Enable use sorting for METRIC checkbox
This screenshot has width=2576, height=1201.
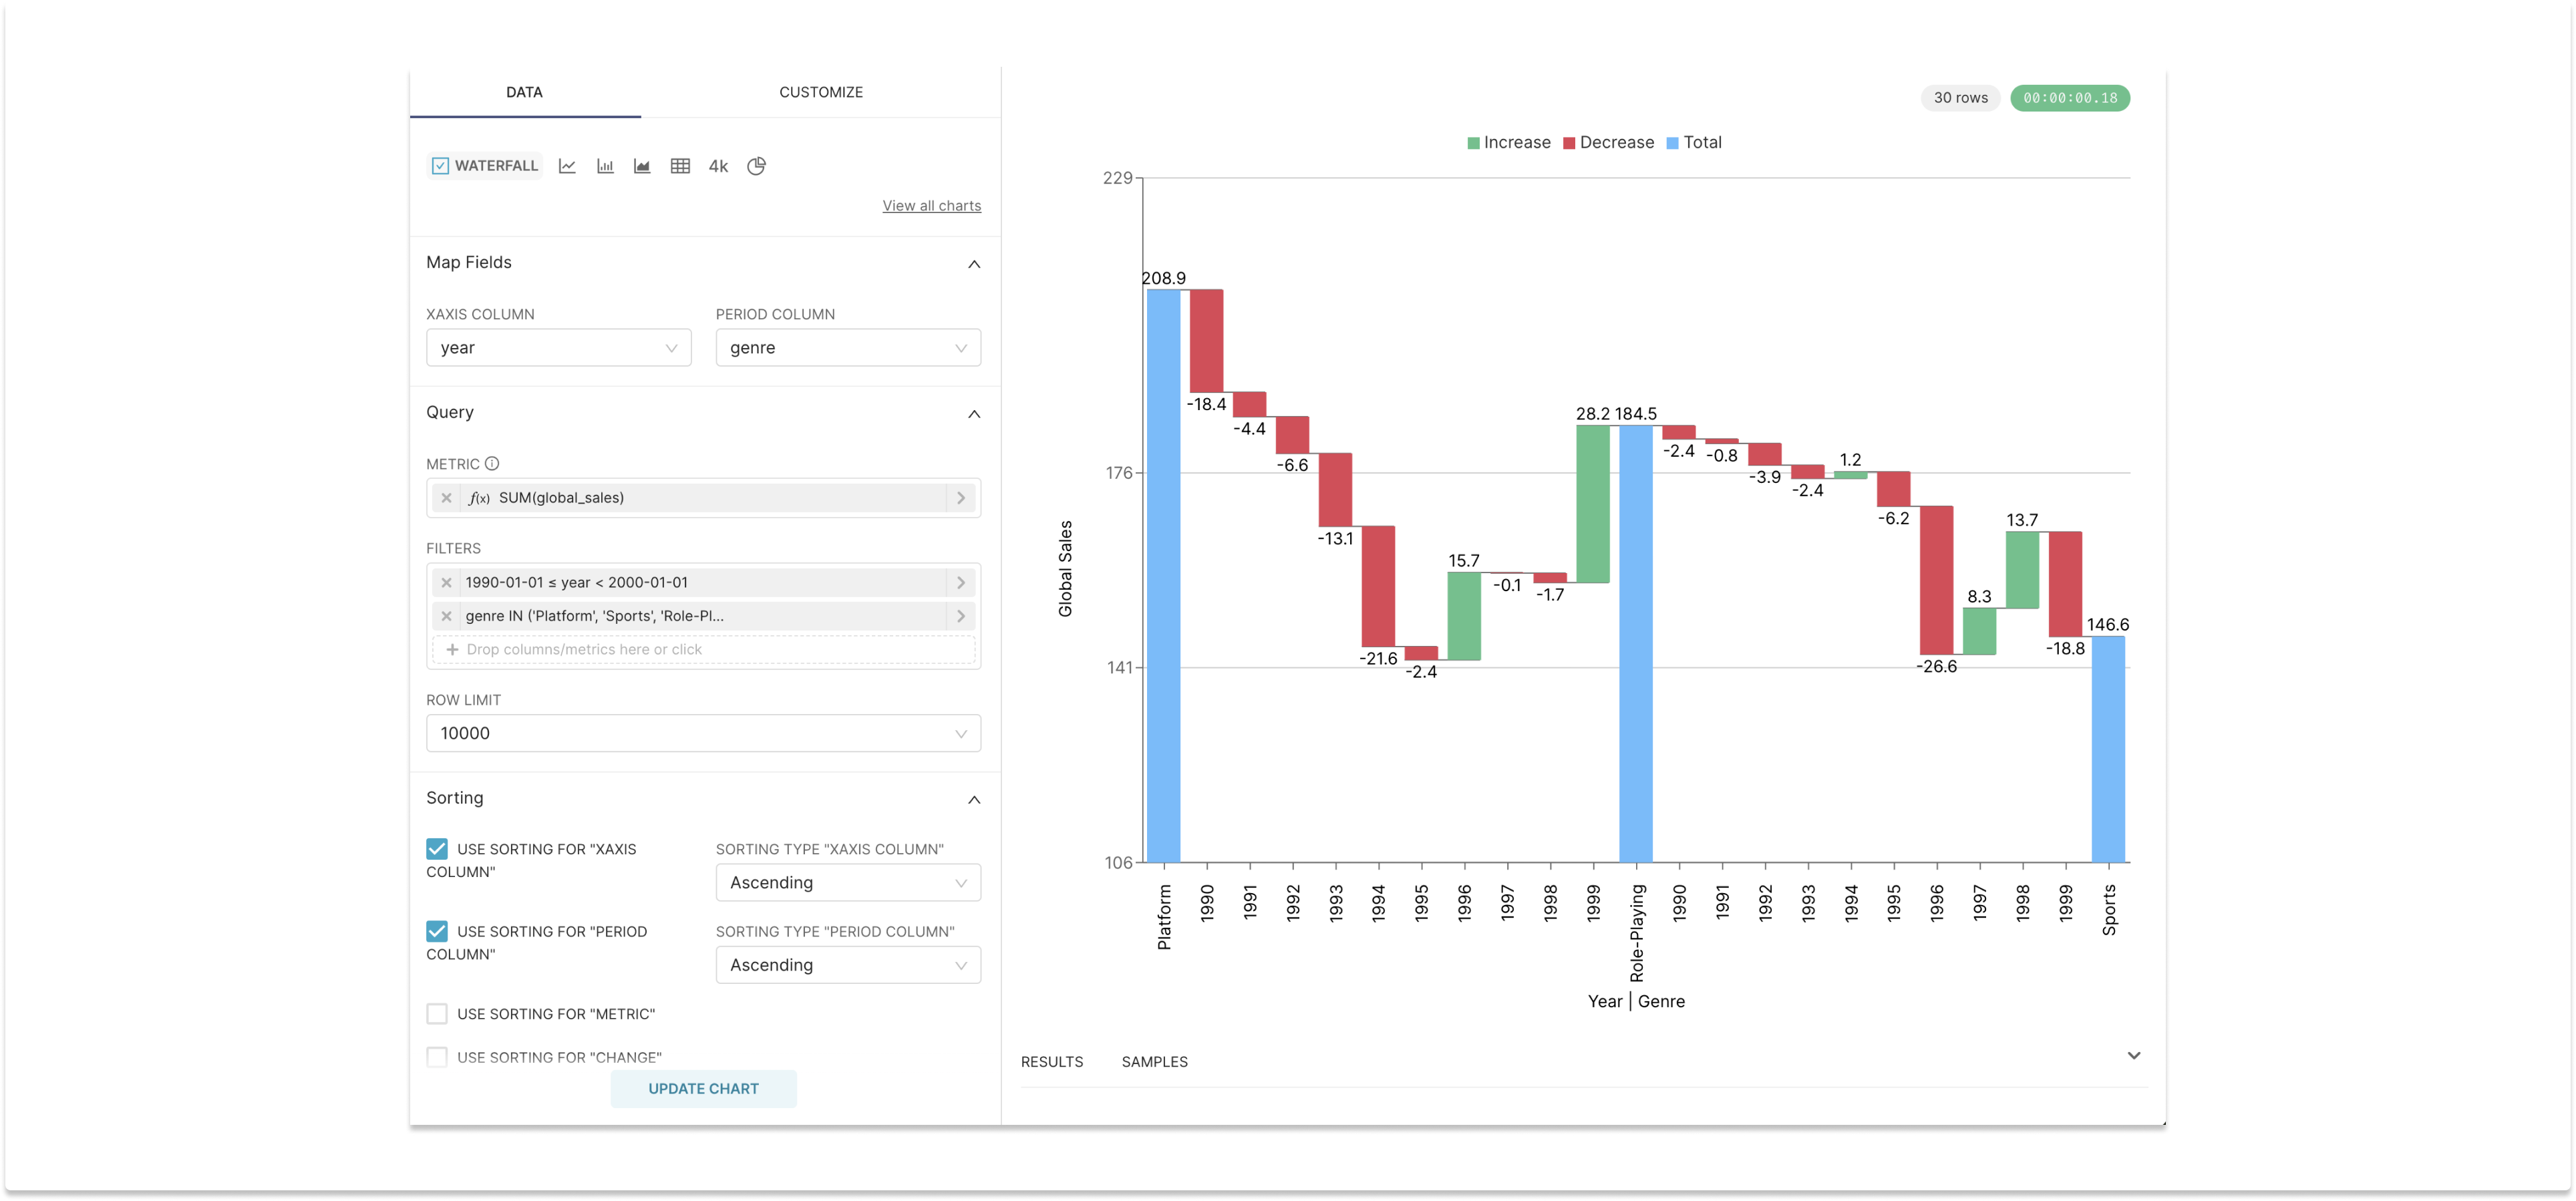point(437,1014)
